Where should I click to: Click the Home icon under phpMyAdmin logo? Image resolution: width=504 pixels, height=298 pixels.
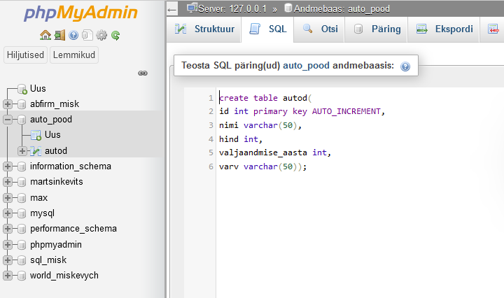[x=45, y=35]
